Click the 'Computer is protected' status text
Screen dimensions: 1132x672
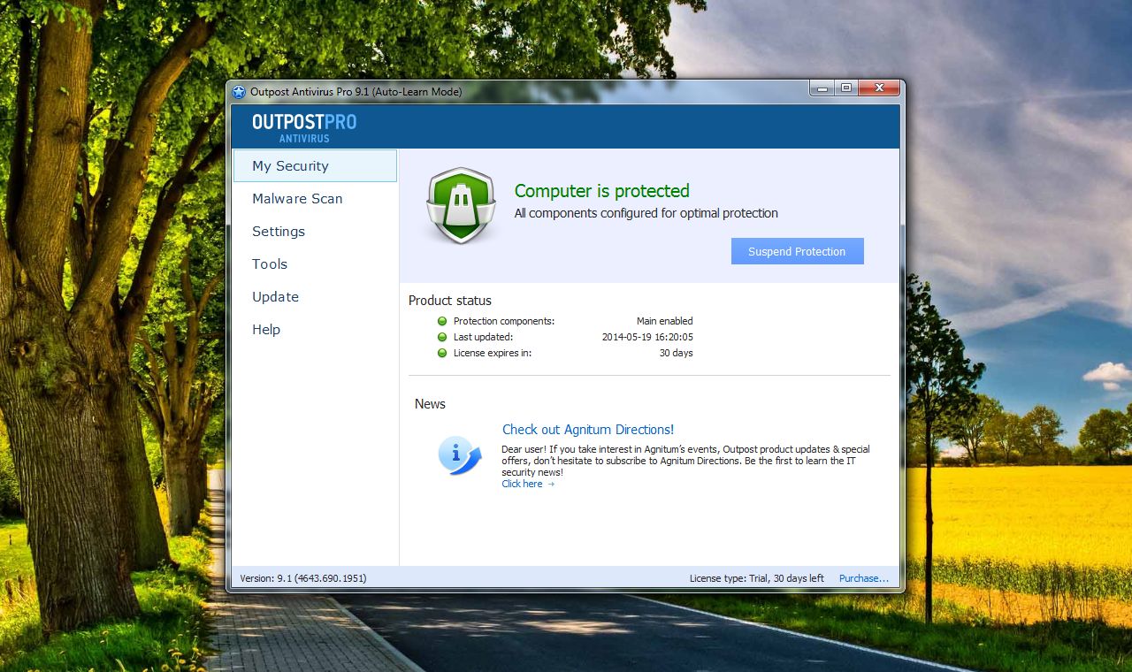point(602,191)
